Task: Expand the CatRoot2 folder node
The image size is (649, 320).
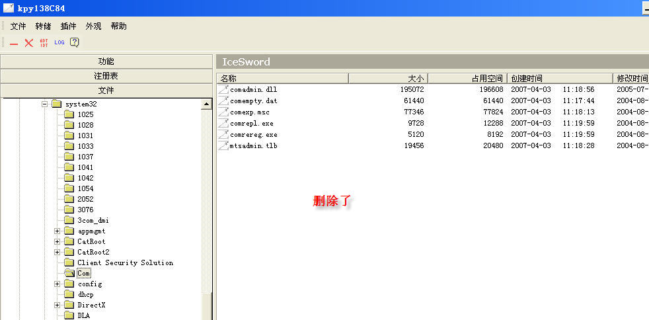Action: tap(57, 252)
